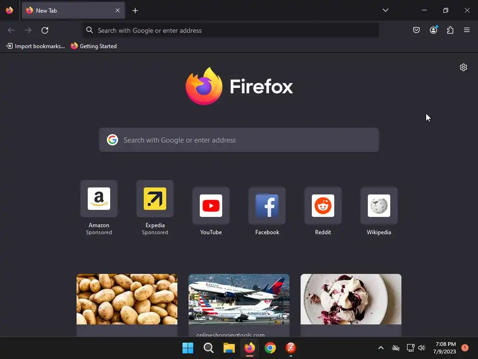Open the Extensions puzzle icon
The image size is (478, 359).
tap(450, 30)
